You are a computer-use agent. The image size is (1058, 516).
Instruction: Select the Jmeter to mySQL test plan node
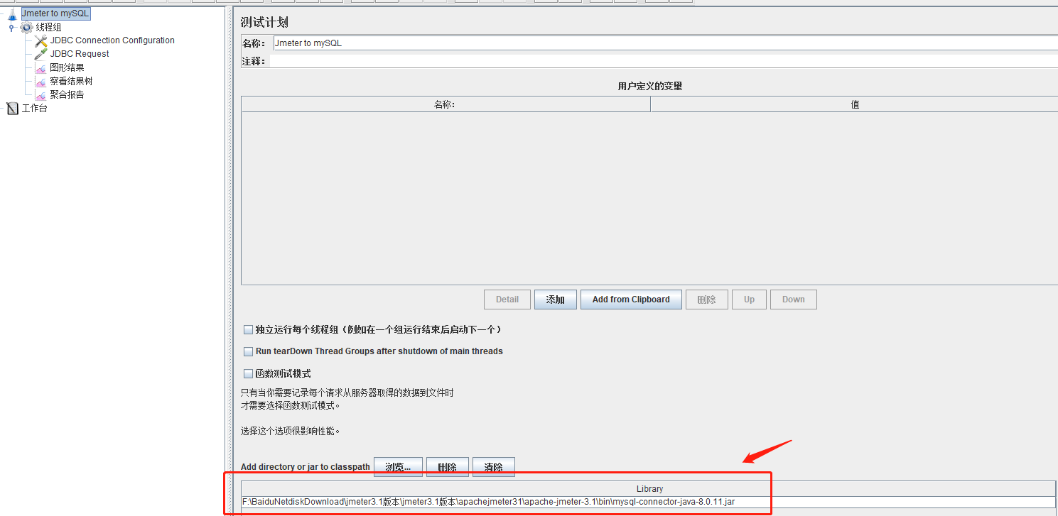(x=55, y=13)
